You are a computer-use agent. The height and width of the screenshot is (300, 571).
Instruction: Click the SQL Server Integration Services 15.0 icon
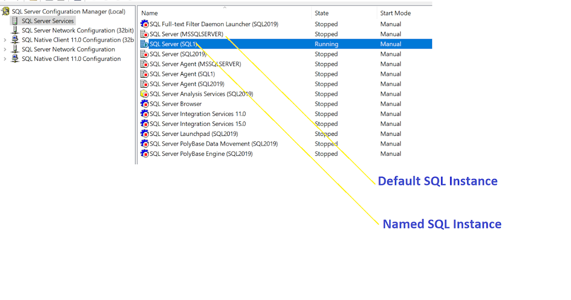click(144, 124)
